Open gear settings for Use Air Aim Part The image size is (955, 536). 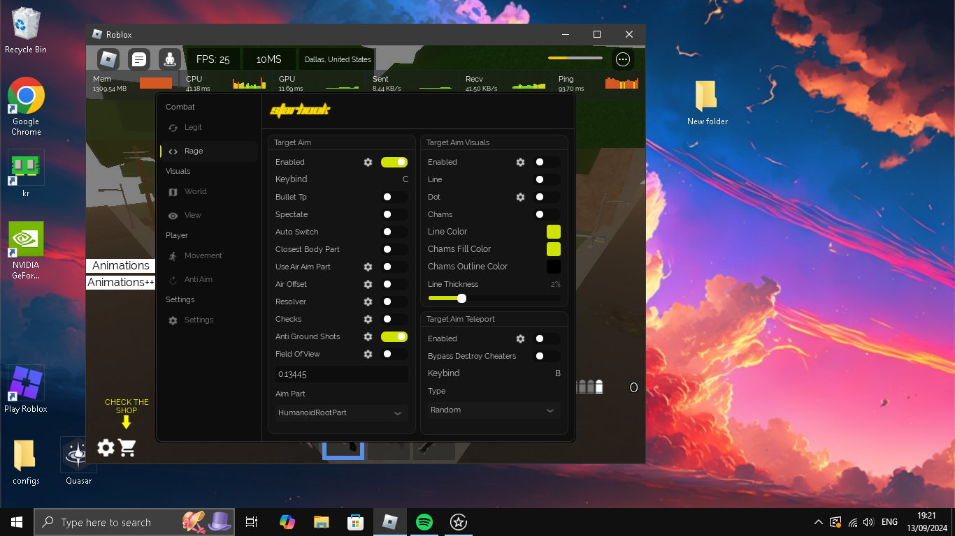click(x=368, y=267)
